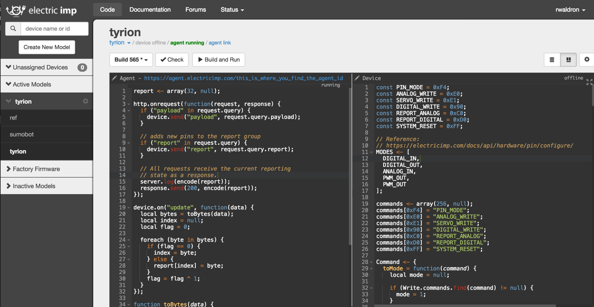This screenshot has height=307, width=594.
Task: Click the Unassigned Devices count badge
Action: pos(82,68)
